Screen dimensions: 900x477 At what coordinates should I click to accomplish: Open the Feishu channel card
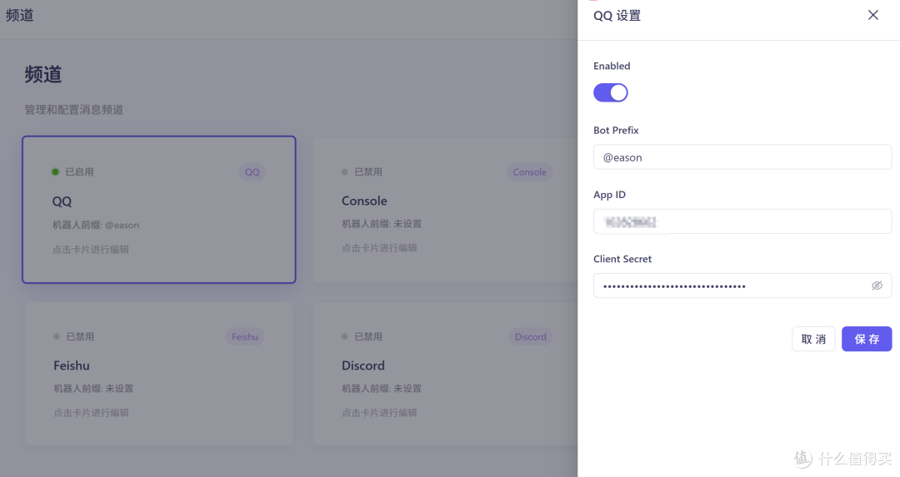click(x=158, y=374)
